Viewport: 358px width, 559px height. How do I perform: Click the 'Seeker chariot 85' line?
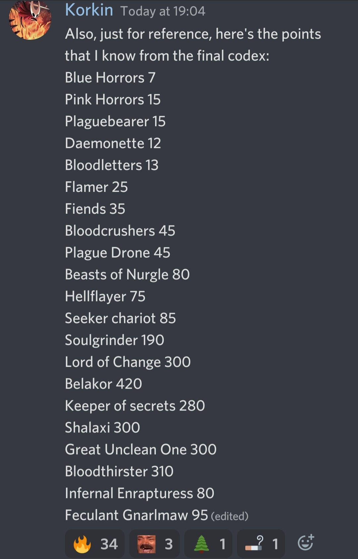point(120,318)
